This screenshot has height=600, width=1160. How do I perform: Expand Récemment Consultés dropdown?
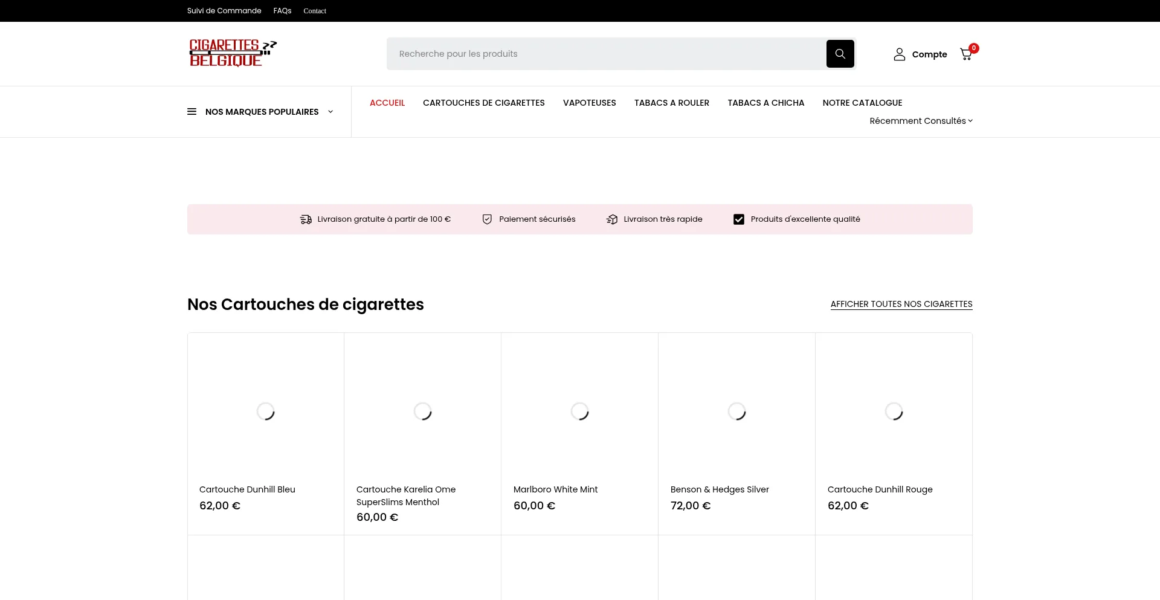click(921, 121)
